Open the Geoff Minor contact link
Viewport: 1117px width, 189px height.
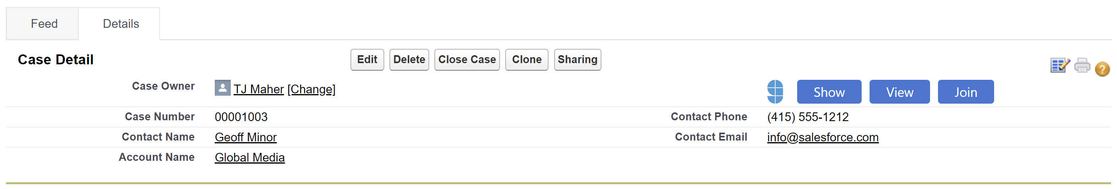[x=245, y=137]
